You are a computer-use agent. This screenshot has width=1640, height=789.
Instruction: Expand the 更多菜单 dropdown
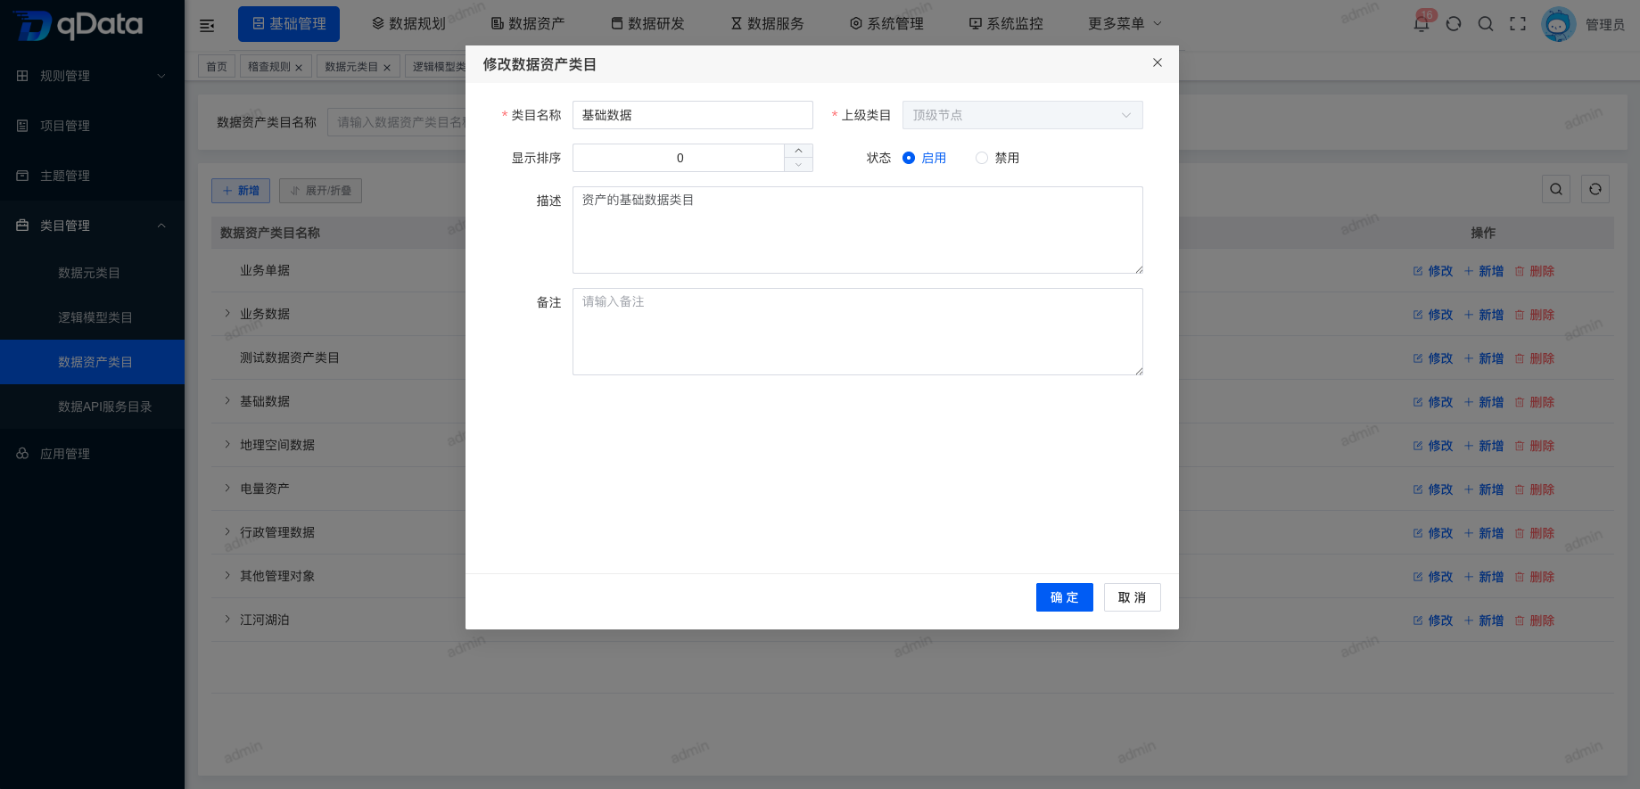[x=1125, y=23]
